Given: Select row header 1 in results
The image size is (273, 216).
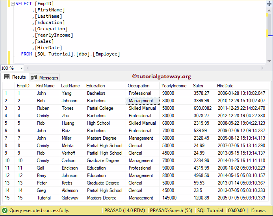Looking at the screenshot, I should point(8,93).
